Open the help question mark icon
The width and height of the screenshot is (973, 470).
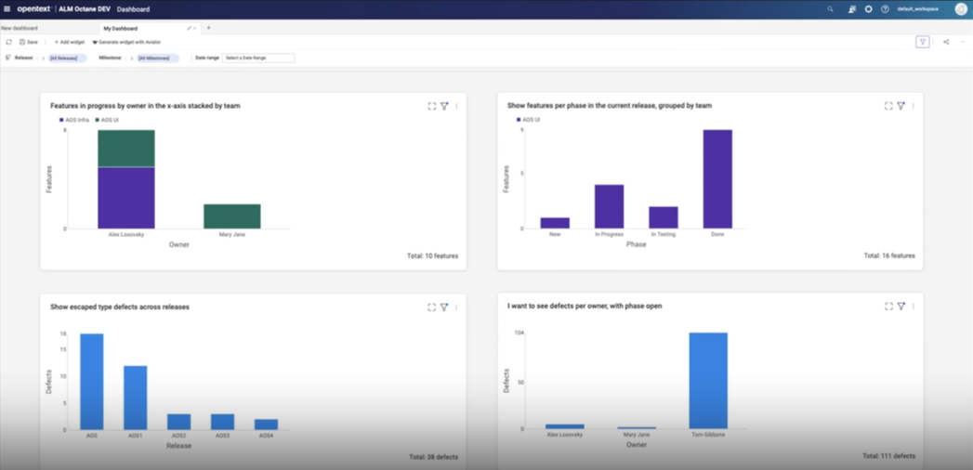click(x=885, y=9)
